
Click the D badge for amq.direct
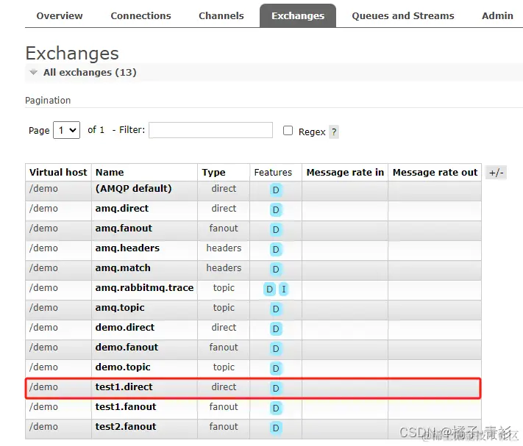tap(276, 210)
